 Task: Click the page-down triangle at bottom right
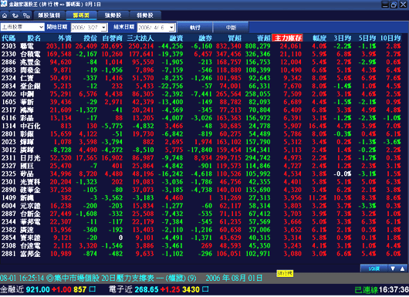point(393,268)
